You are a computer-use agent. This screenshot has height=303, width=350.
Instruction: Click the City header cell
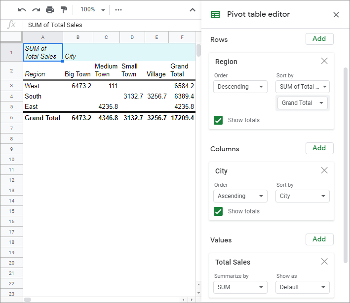(78, 52)
